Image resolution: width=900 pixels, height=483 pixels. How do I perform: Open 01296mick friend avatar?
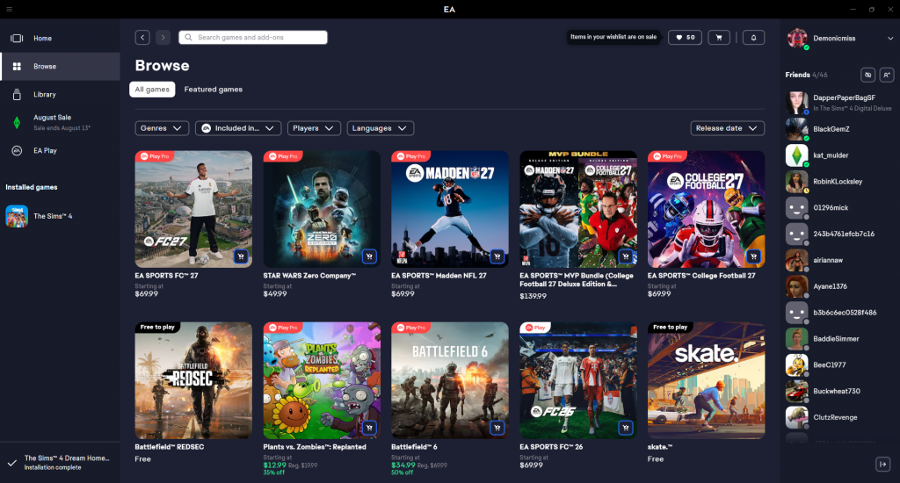click(x=796, y=207)
